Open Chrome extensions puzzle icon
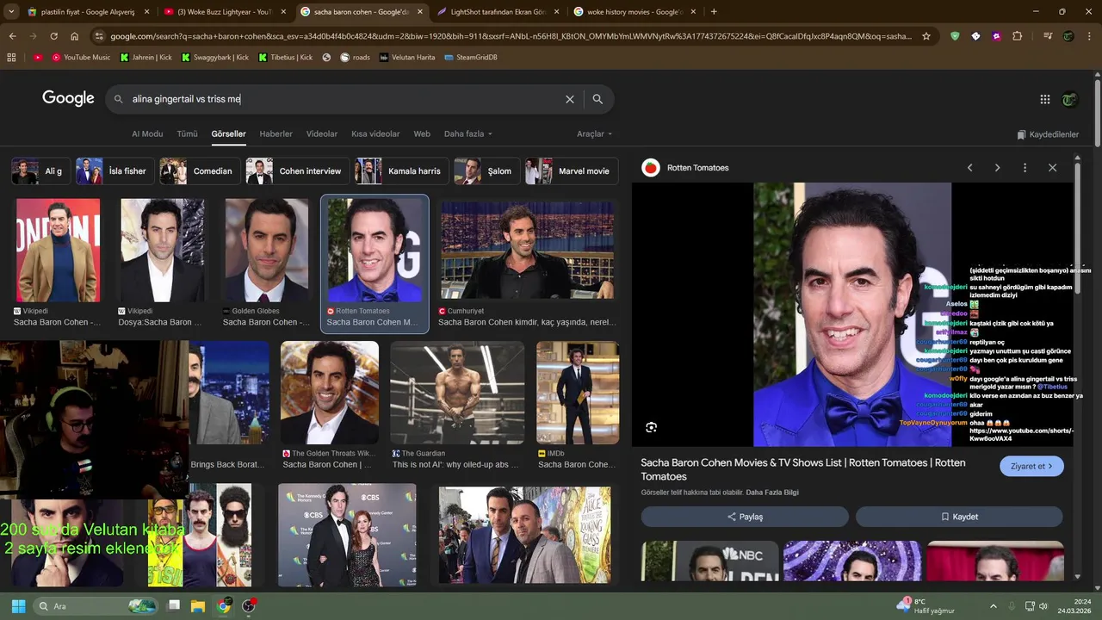 (x=1018, y=36)
